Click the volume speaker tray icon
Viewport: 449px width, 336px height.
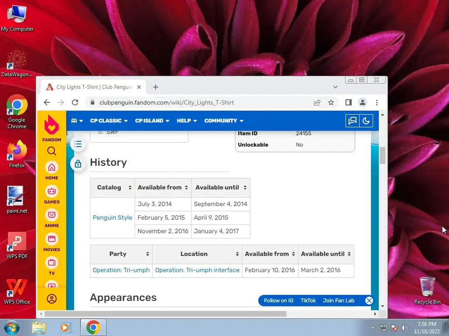[405, 327]
